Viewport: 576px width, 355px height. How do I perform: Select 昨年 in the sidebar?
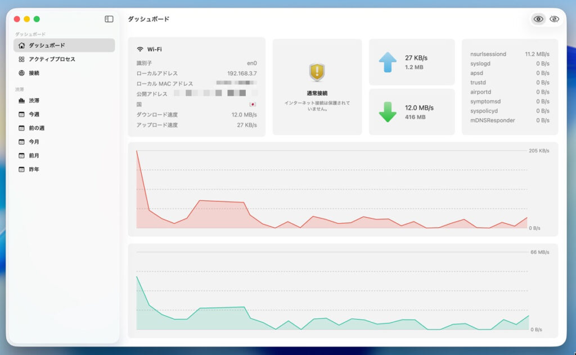coord(34,169)
